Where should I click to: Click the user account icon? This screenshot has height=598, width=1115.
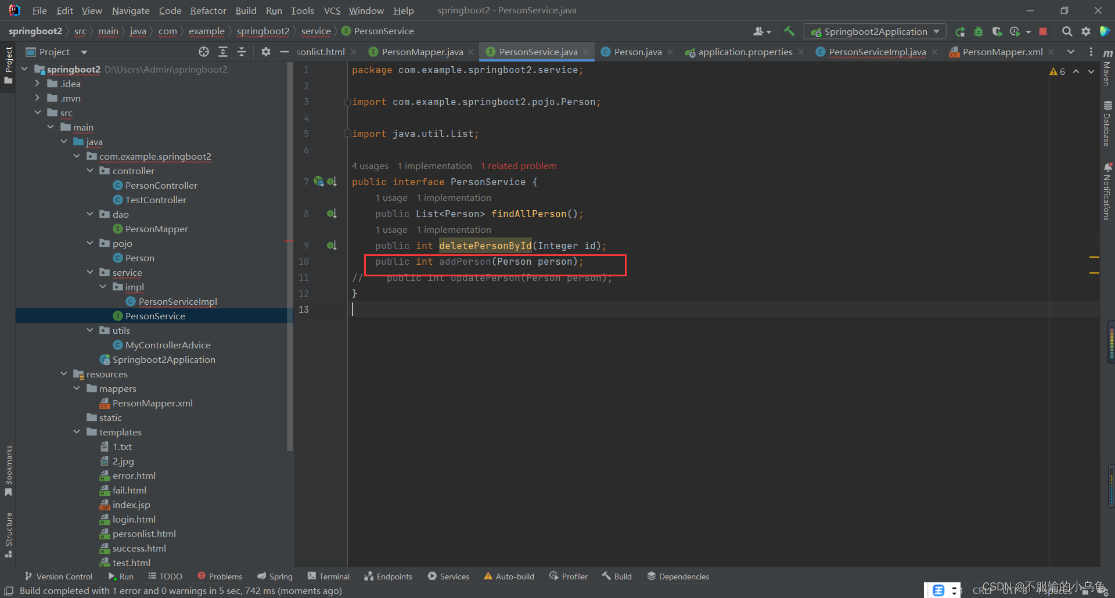tap(762, 31)
